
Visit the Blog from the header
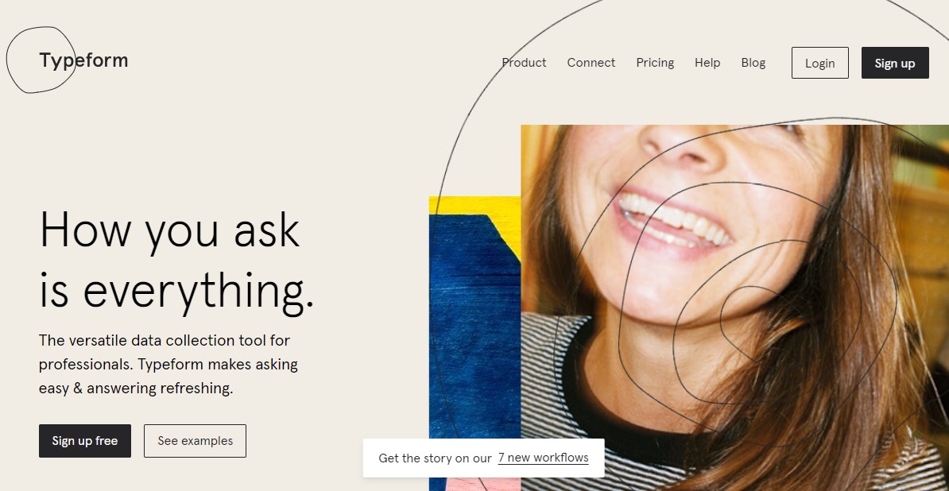click(753, 63)
